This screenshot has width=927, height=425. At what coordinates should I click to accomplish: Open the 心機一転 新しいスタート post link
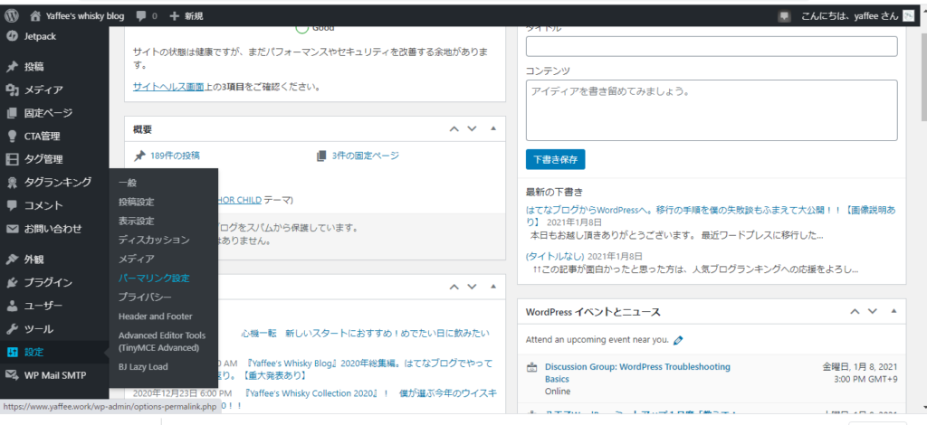pos(366,333)
